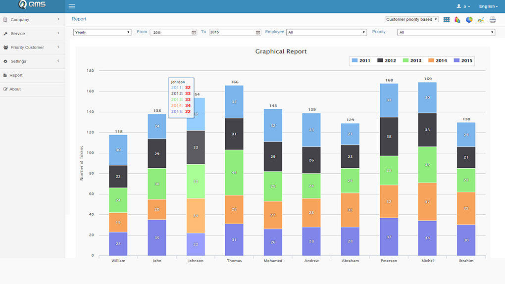Select the bar chart view icon
505x284 pixels.
(457, 20)
